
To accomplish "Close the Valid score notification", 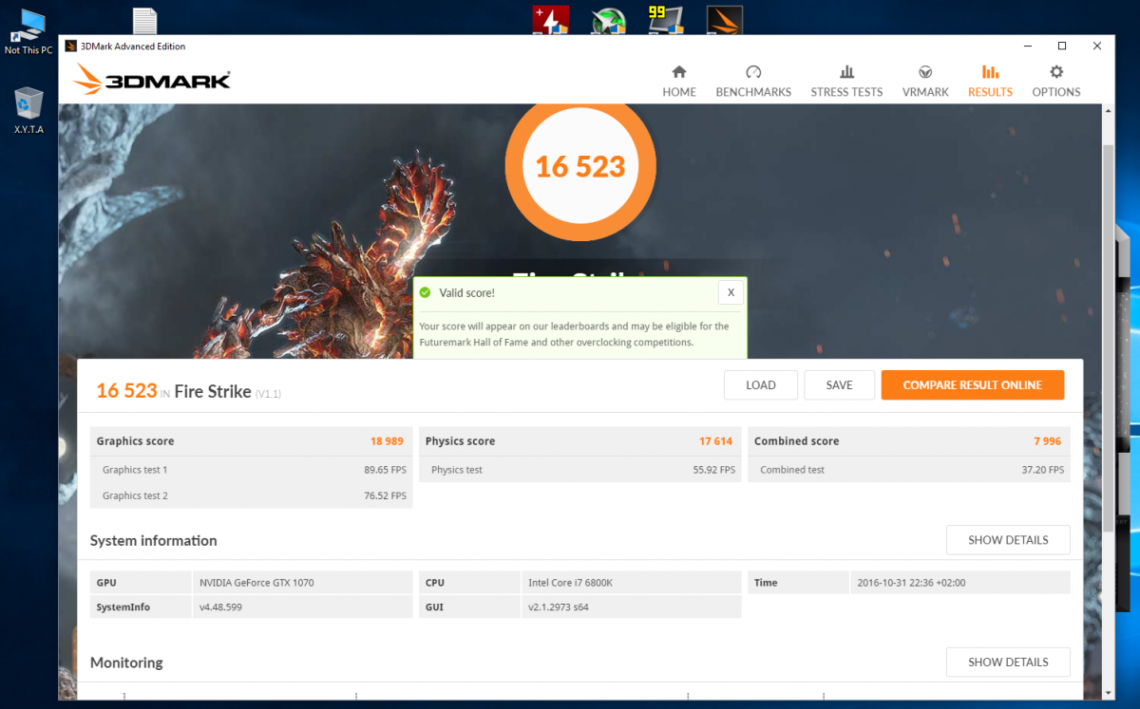I will tap(731, 292).
